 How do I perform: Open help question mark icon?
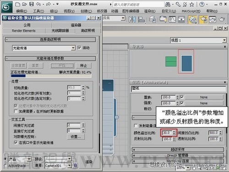[x=202, y=4]
